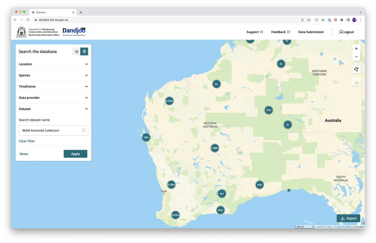Open the Leaflet attribution link
Viewport: 376px width, 243px height.
coord(319,227)
